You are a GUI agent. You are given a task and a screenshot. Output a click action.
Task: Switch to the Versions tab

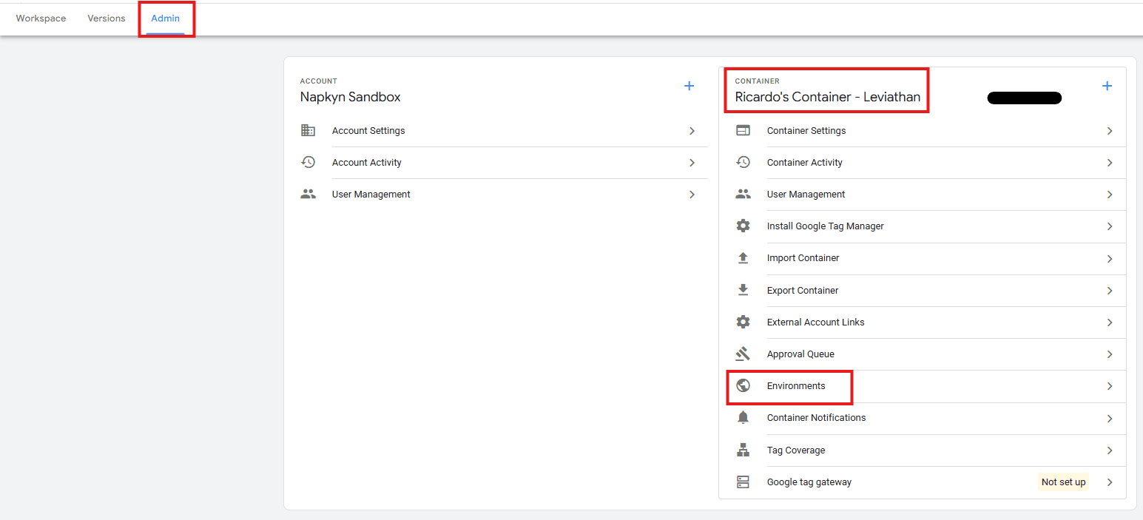click(107, 18)
